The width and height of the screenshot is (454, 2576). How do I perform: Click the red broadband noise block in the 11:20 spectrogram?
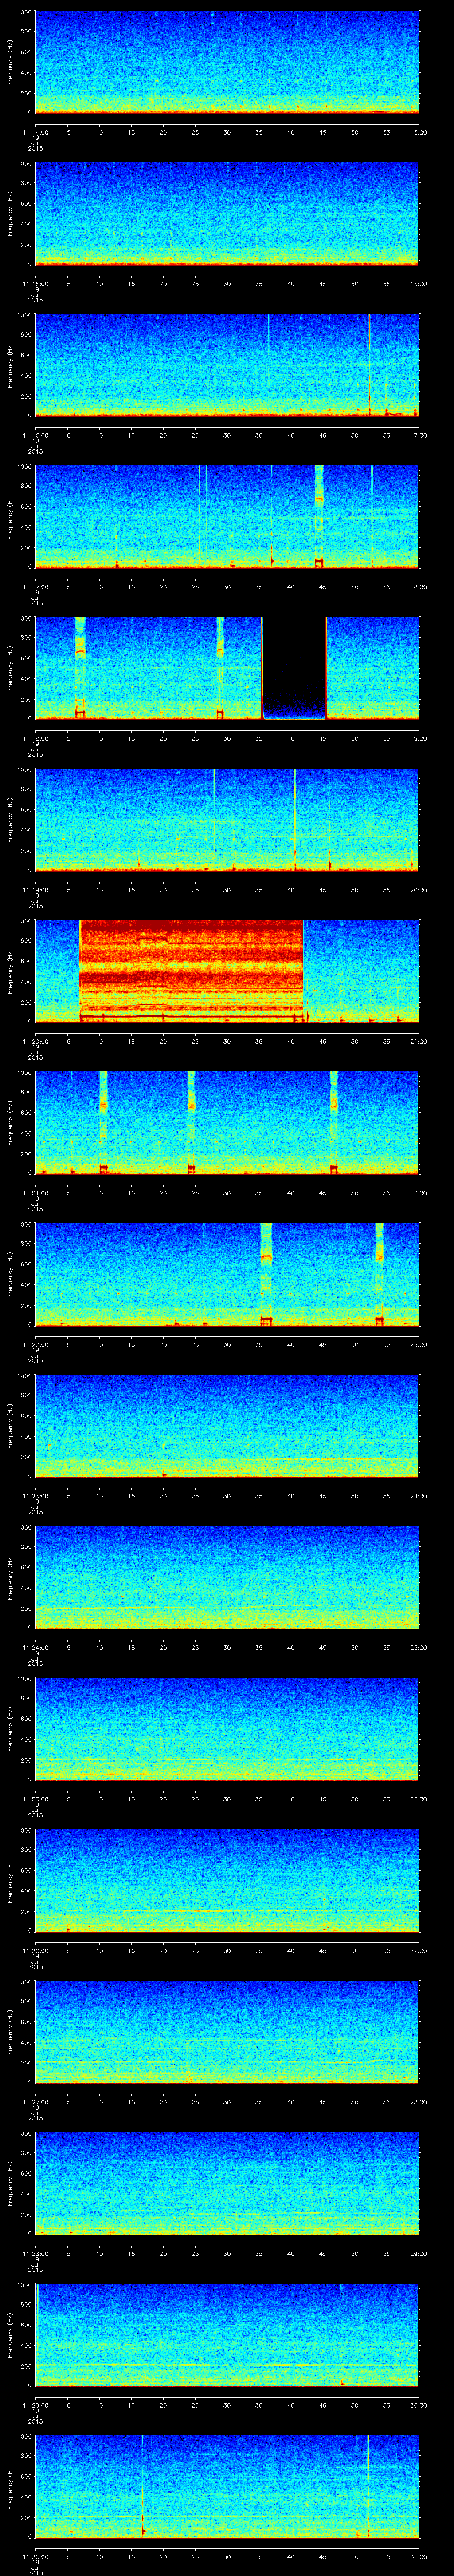pos(192,970)
